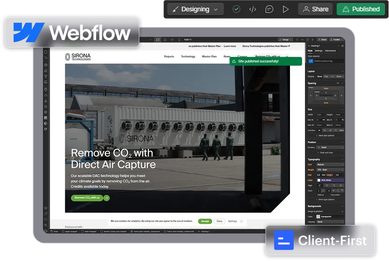Click the spacing options icon beside Spacing heading
This screenshot has width=389, height=261.
click(x=338, y=83)
